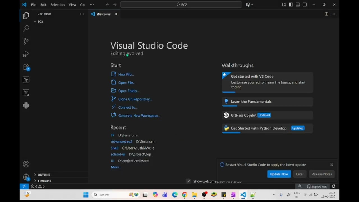Image resolution: width=359 pixels, height=202 pixels.
Task: Click Clone Git Repository link
Action: (135, 99)
